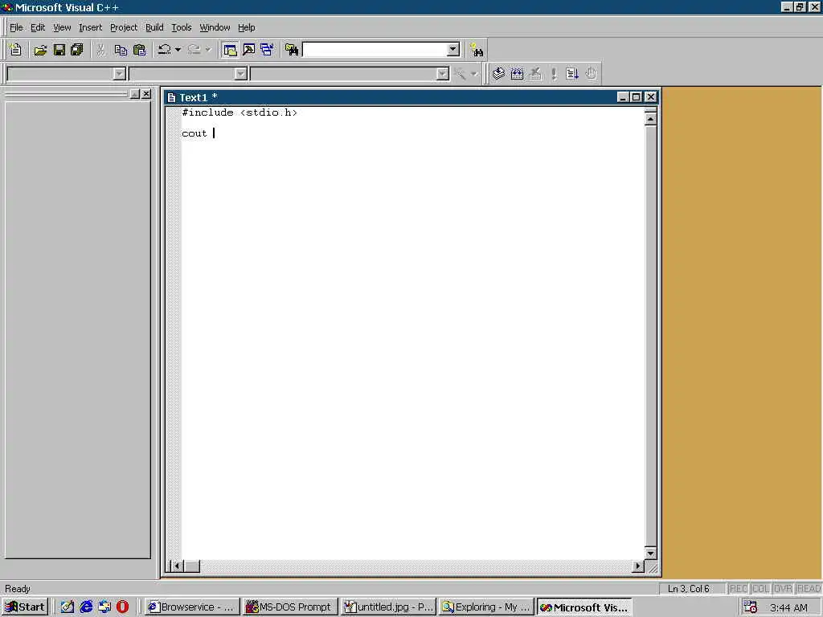Open the Windows Start menu
Image resolution: width=823 pixels, height=617 pixels.
tap(25, 607)
